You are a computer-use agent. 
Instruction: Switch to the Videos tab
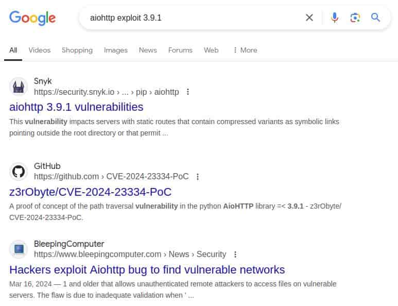coord(40,50)
